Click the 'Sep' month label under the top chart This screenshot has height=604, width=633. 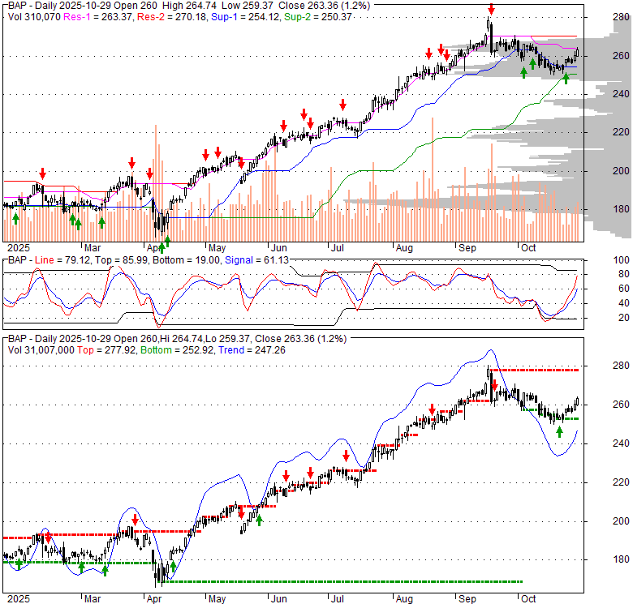(x=467, y=248)
